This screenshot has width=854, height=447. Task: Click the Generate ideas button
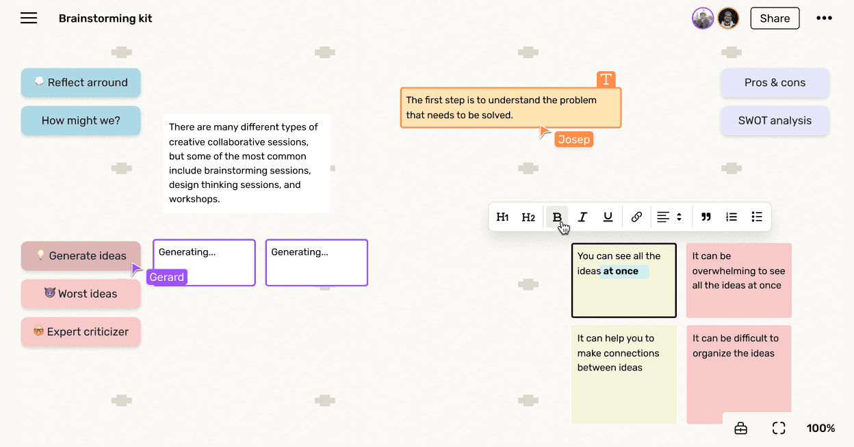coord(81,256)
